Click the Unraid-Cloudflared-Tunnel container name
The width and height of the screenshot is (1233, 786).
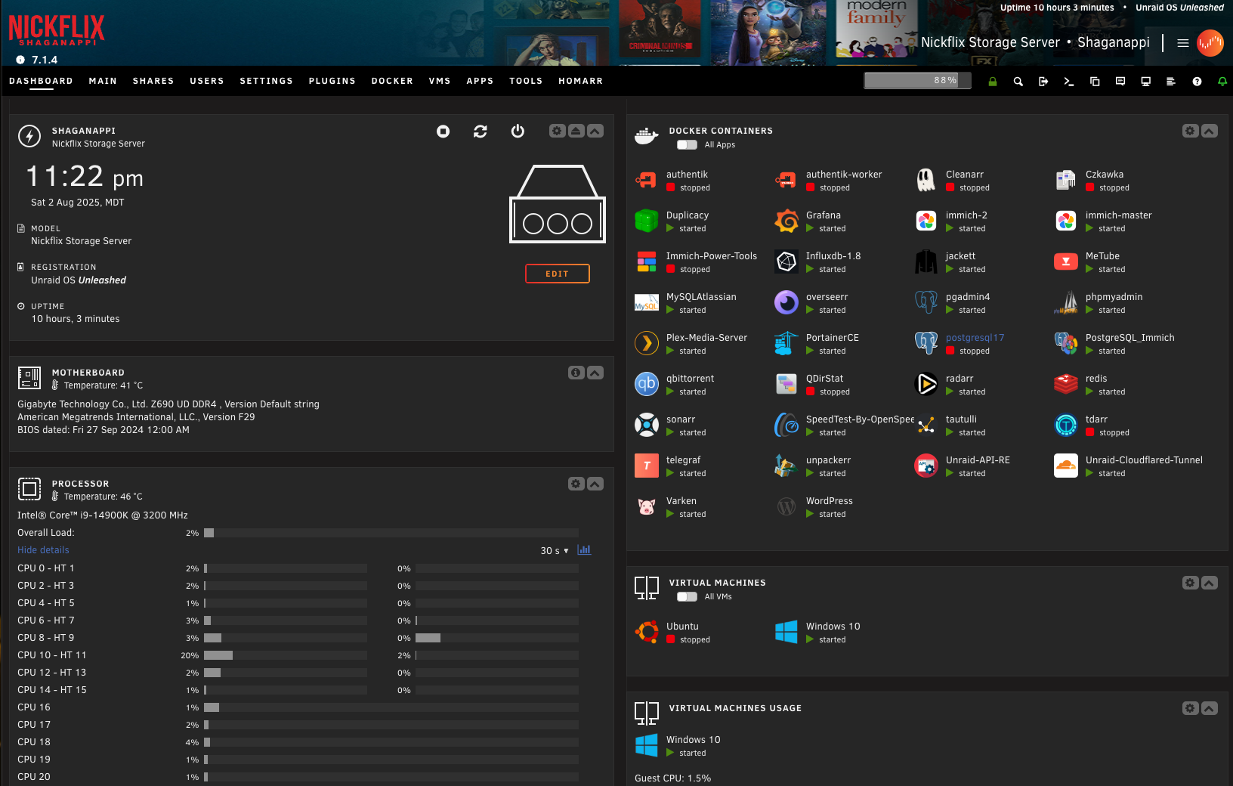click(1144, 460)
